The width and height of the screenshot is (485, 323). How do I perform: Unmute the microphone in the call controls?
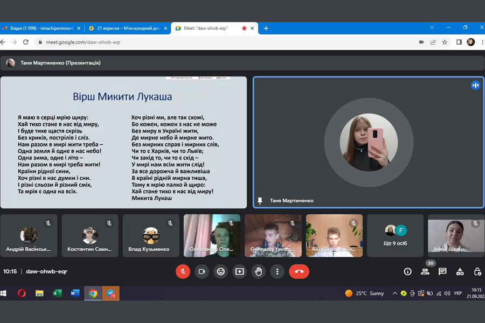coord(183,271)
